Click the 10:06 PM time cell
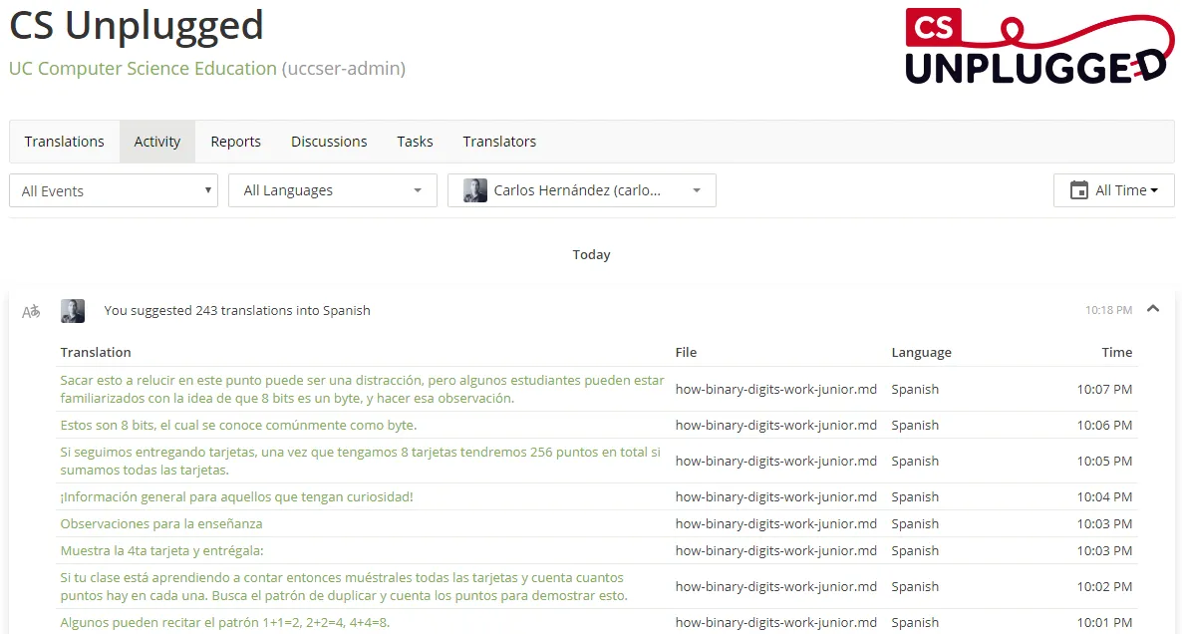This screenshot has width=1182, height=634. pos(1104,426)
